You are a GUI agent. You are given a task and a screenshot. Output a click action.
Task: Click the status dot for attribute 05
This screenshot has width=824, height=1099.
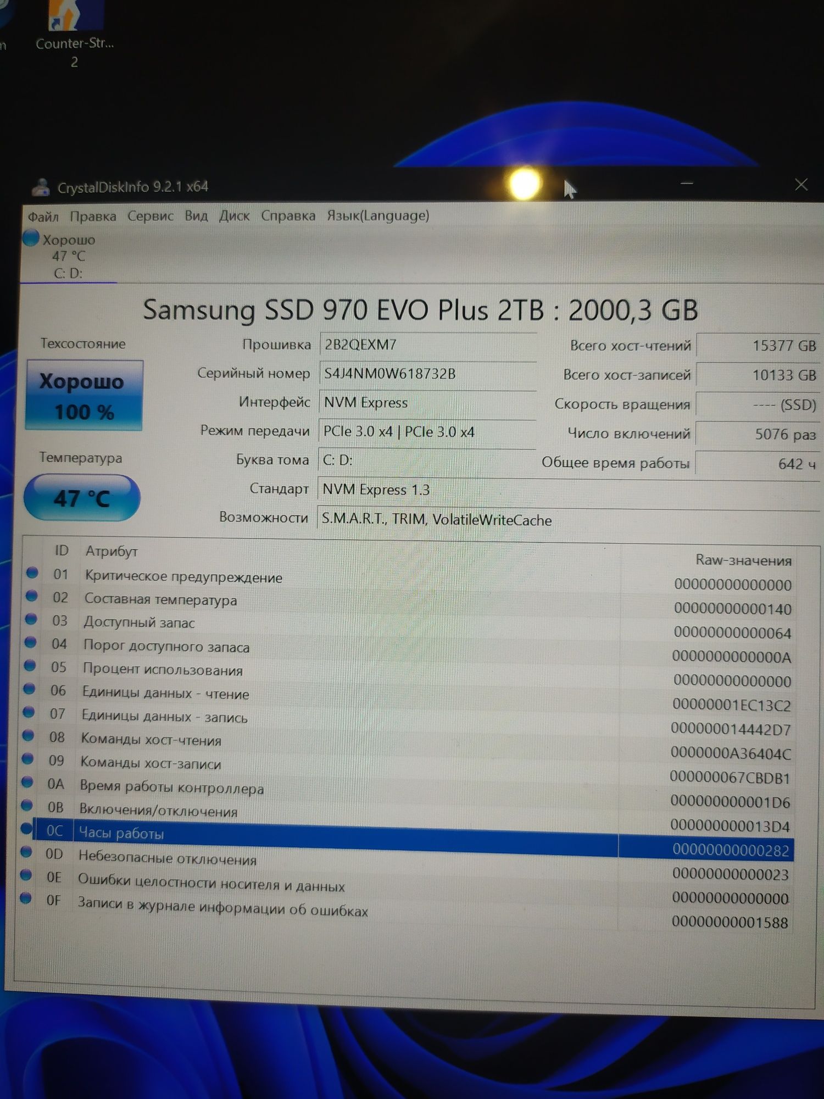tap(30, 665)
